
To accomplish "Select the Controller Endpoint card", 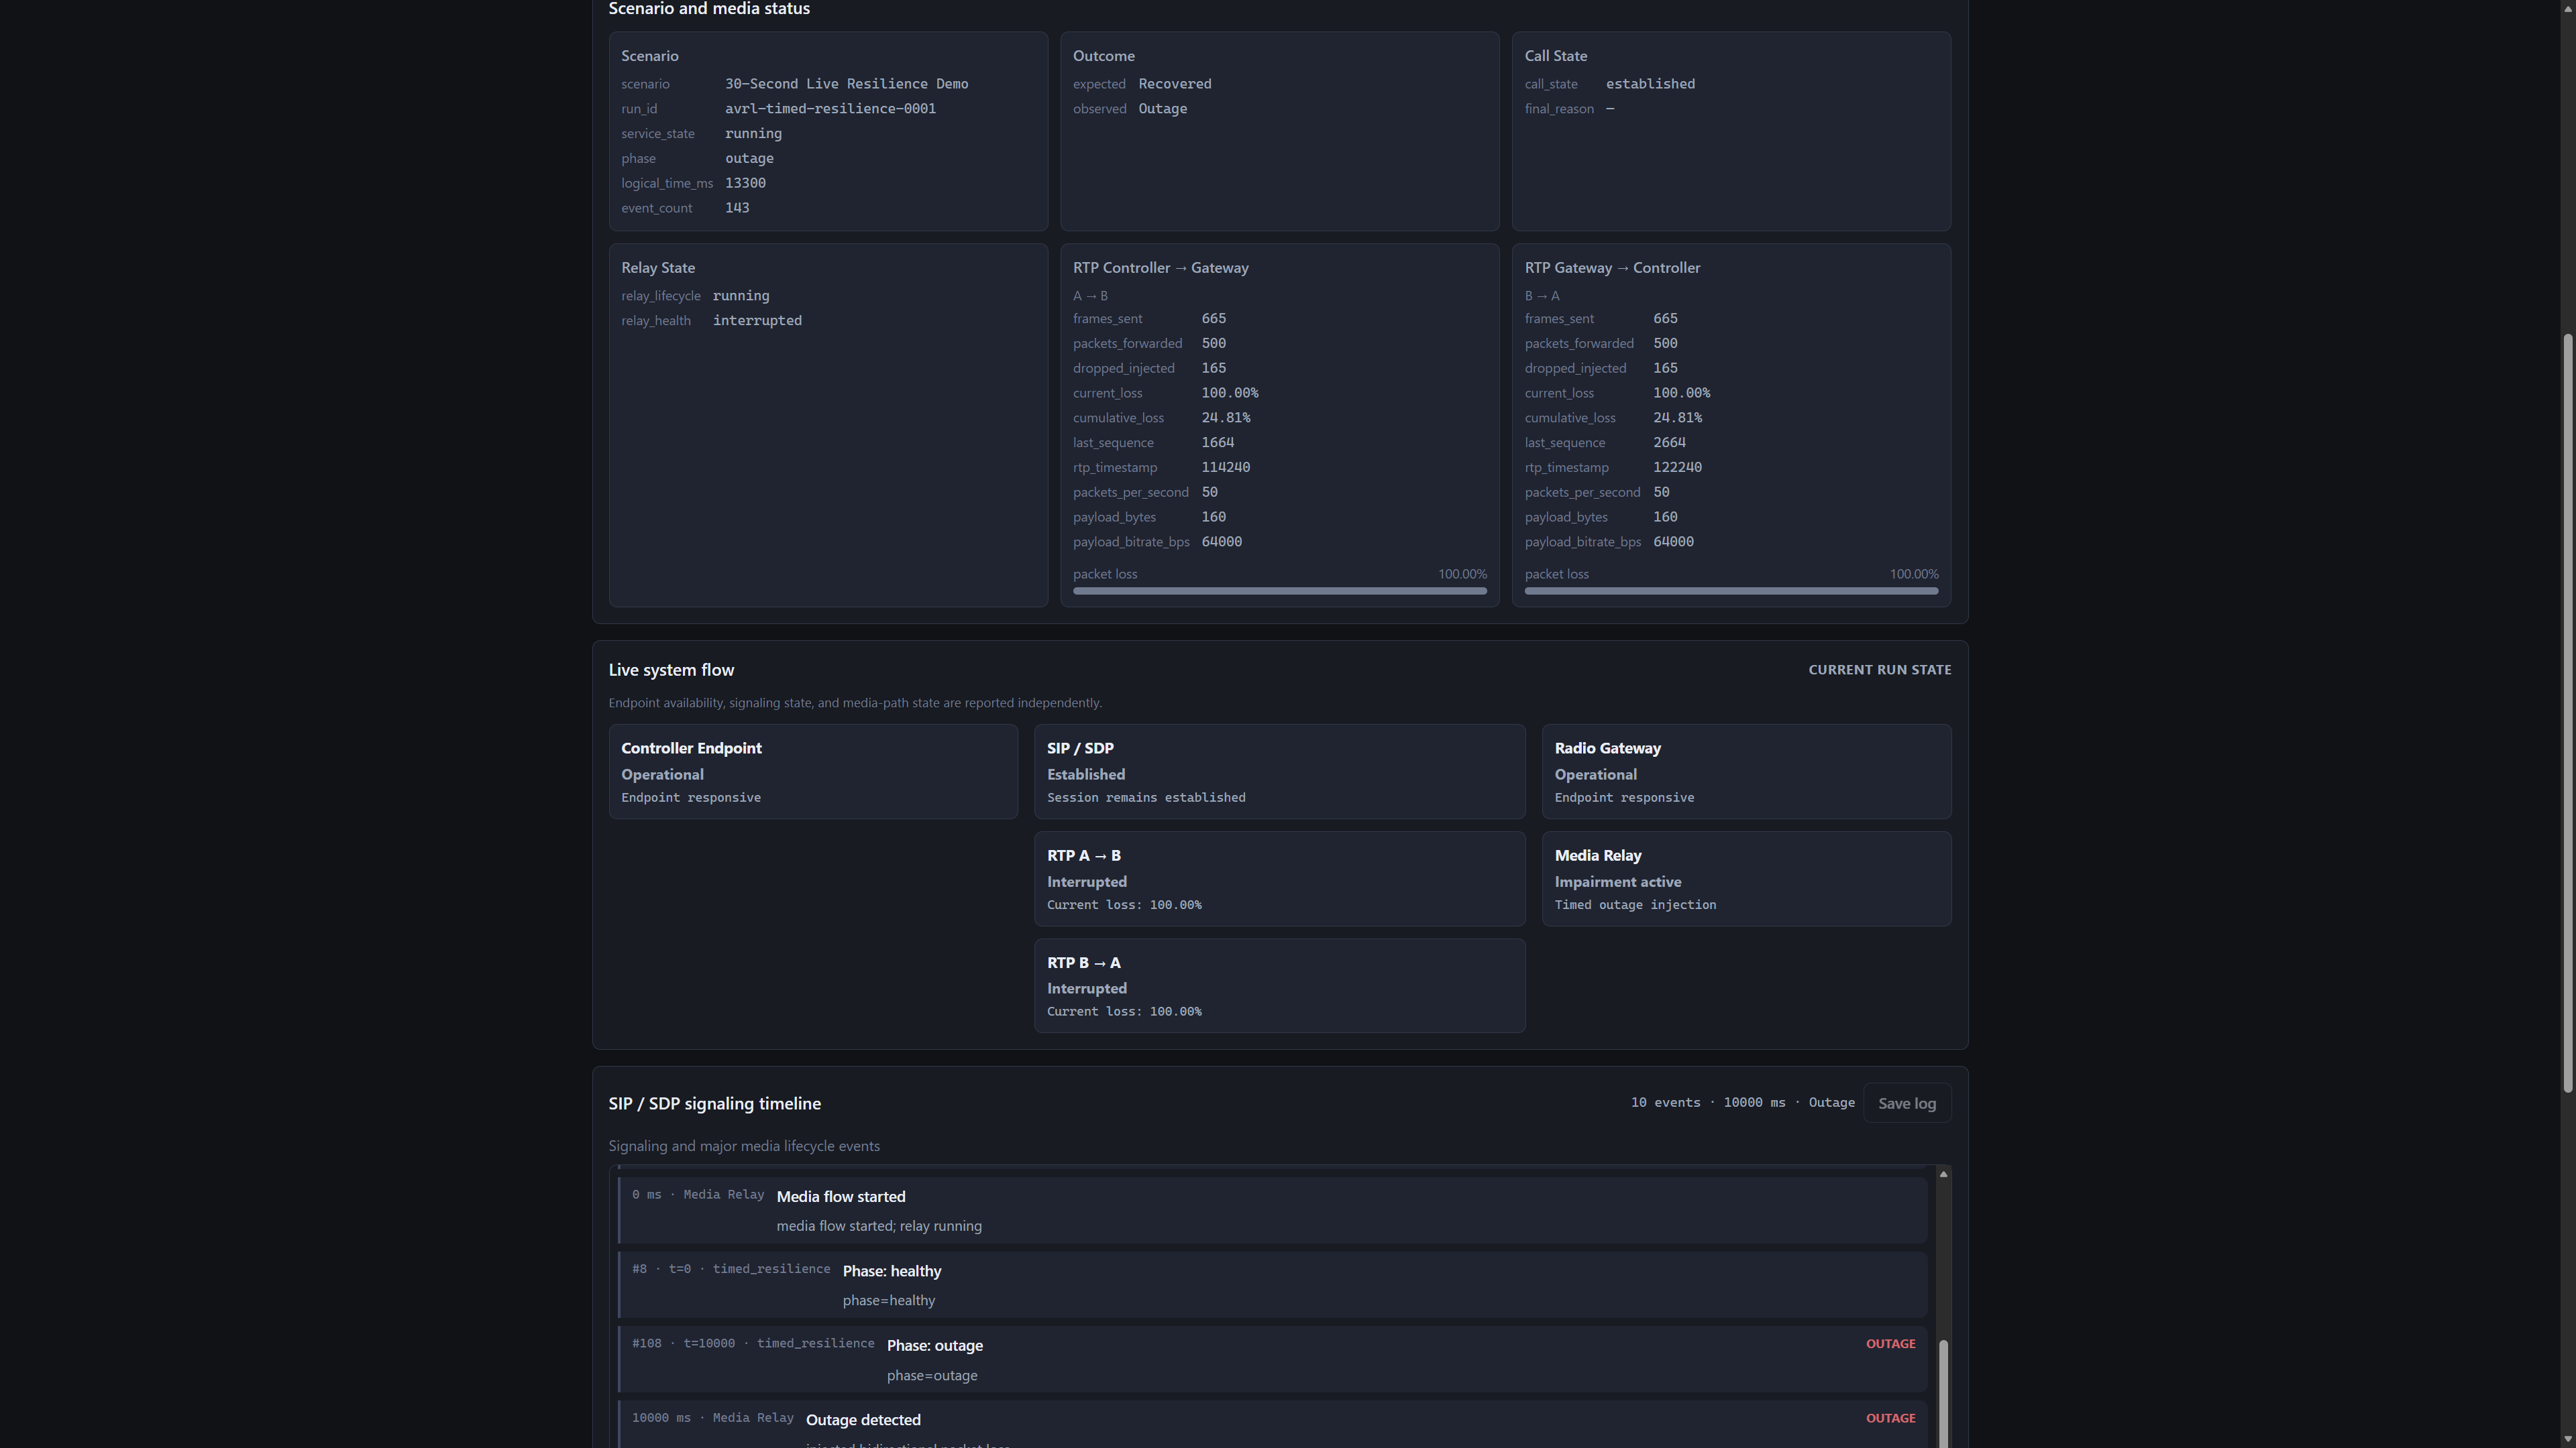I will 813,772.
